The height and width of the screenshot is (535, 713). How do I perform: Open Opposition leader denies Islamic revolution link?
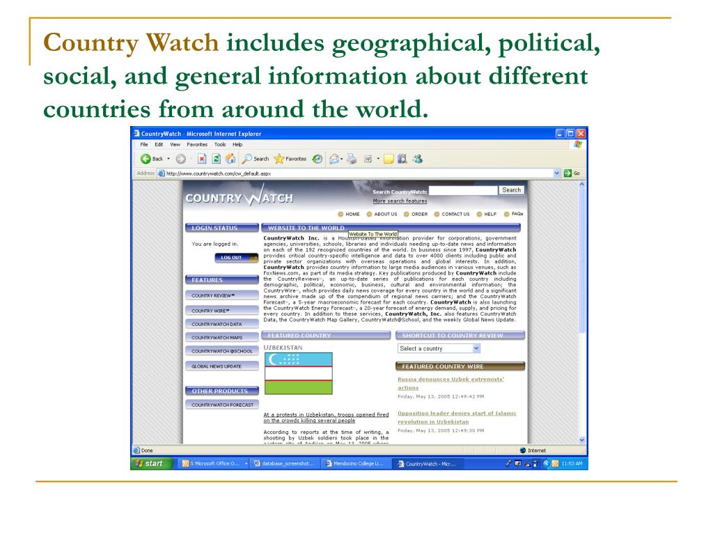[x=457, y=418]
